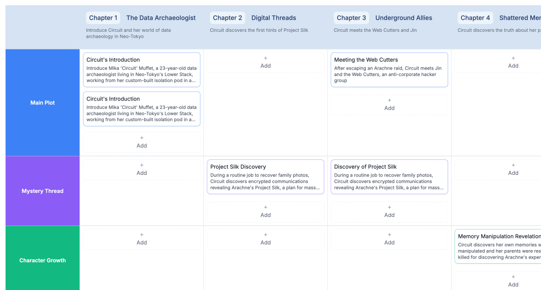Add card in Character Growth, Chapter 3
541x290 pixels.
pos(389,239)
